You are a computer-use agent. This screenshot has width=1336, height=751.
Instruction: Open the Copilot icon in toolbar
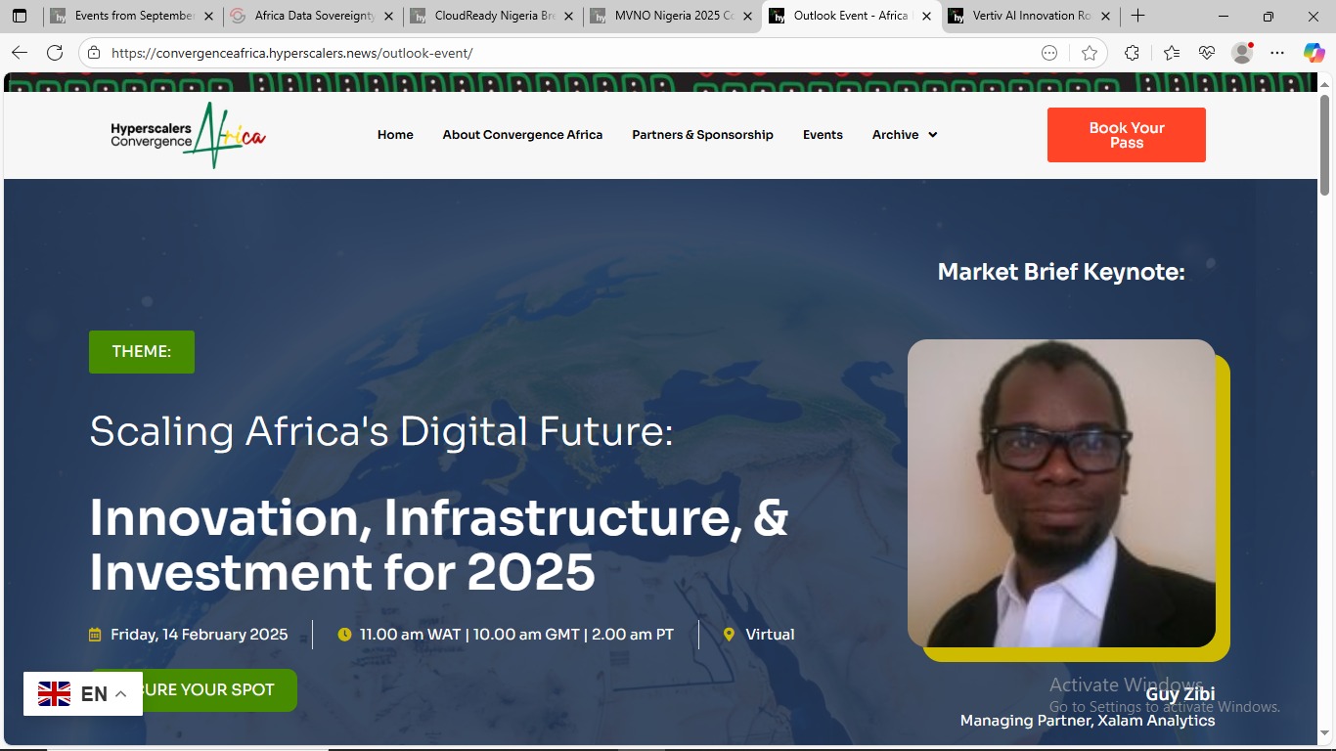[x=1314, y=53]
